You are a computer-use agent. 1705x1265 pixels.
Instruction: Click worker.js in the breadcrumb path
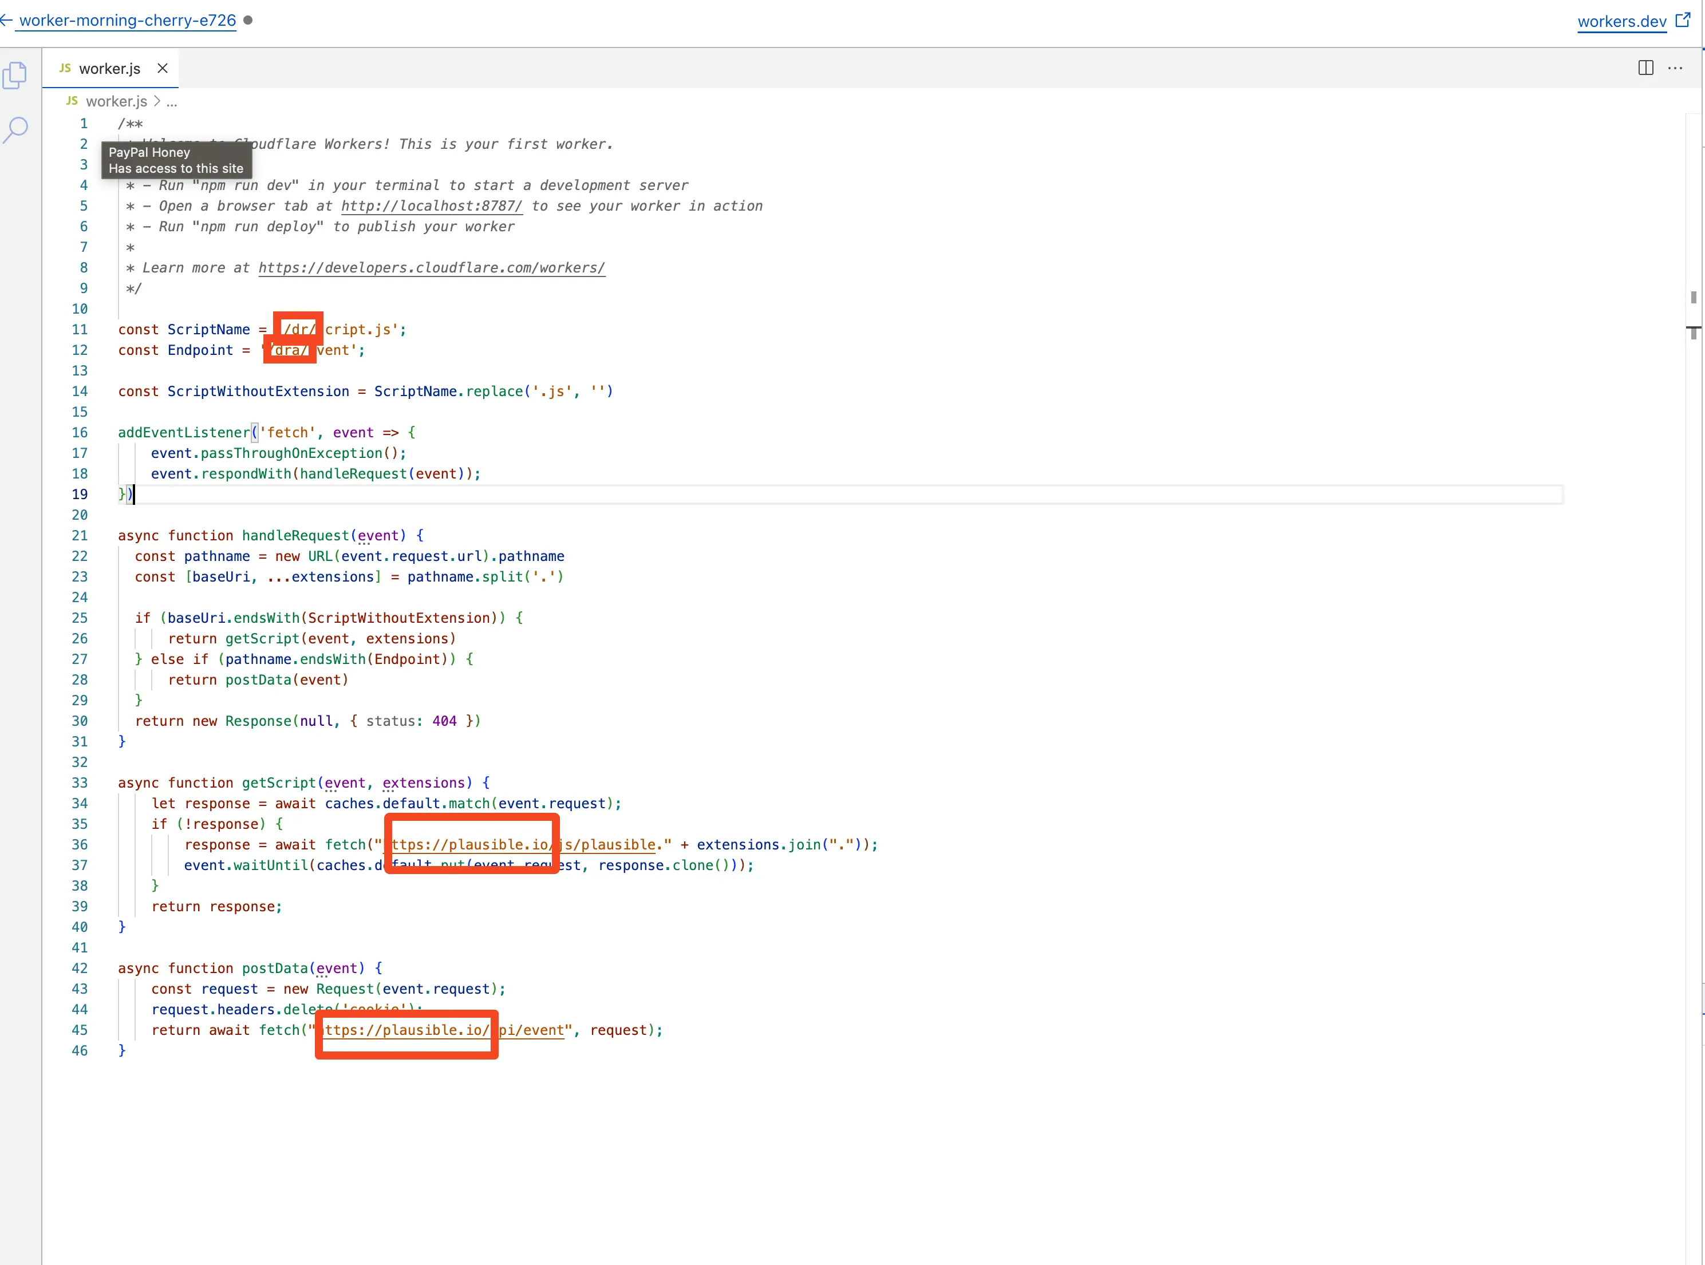pos(116,101)
